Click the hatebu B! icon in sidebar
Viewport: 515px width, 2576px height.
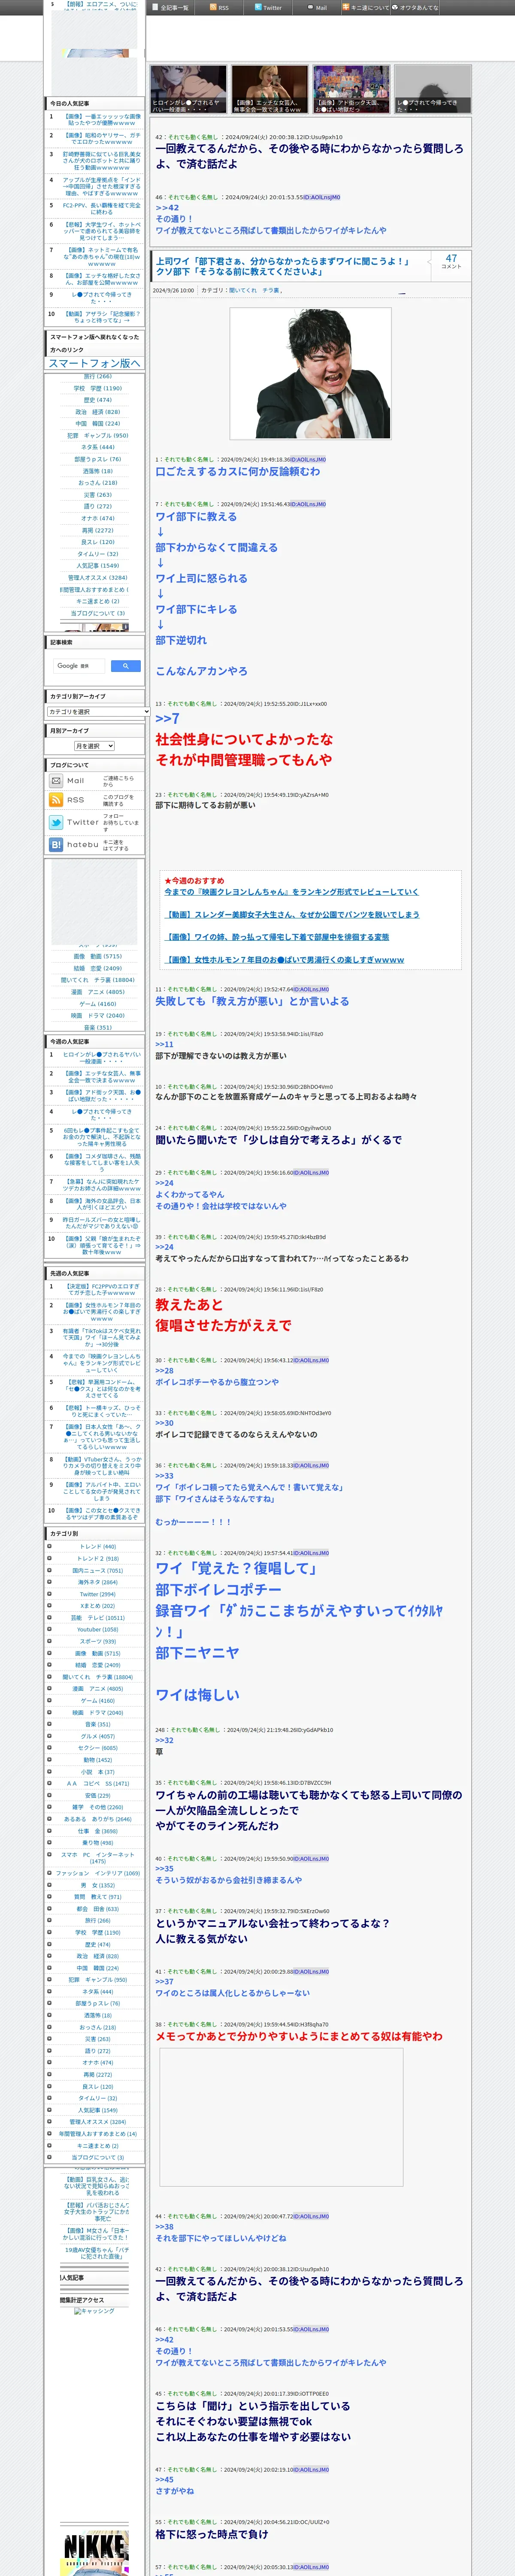tap(56, 844)
